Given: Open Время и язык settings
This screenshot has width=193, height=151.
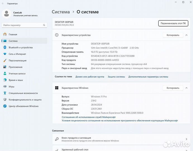Looking at the screenshot, I should click(x=24, y=80).
